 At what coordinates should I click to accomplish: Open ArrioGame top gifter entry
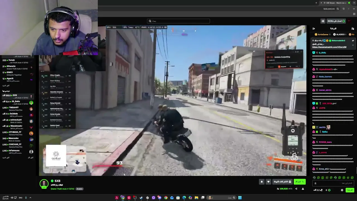323,34
